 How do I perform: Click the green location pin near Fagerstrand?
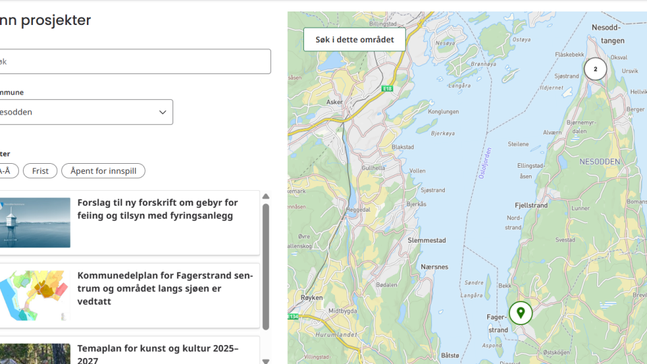[x=520, y=313]
